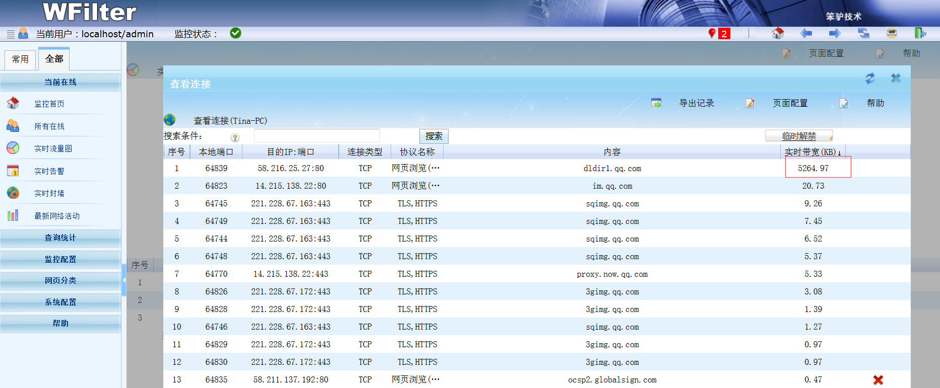Screen dimensions: 940x388
Task: Click the red X on row 13
Action: click(x=878, y=380)
